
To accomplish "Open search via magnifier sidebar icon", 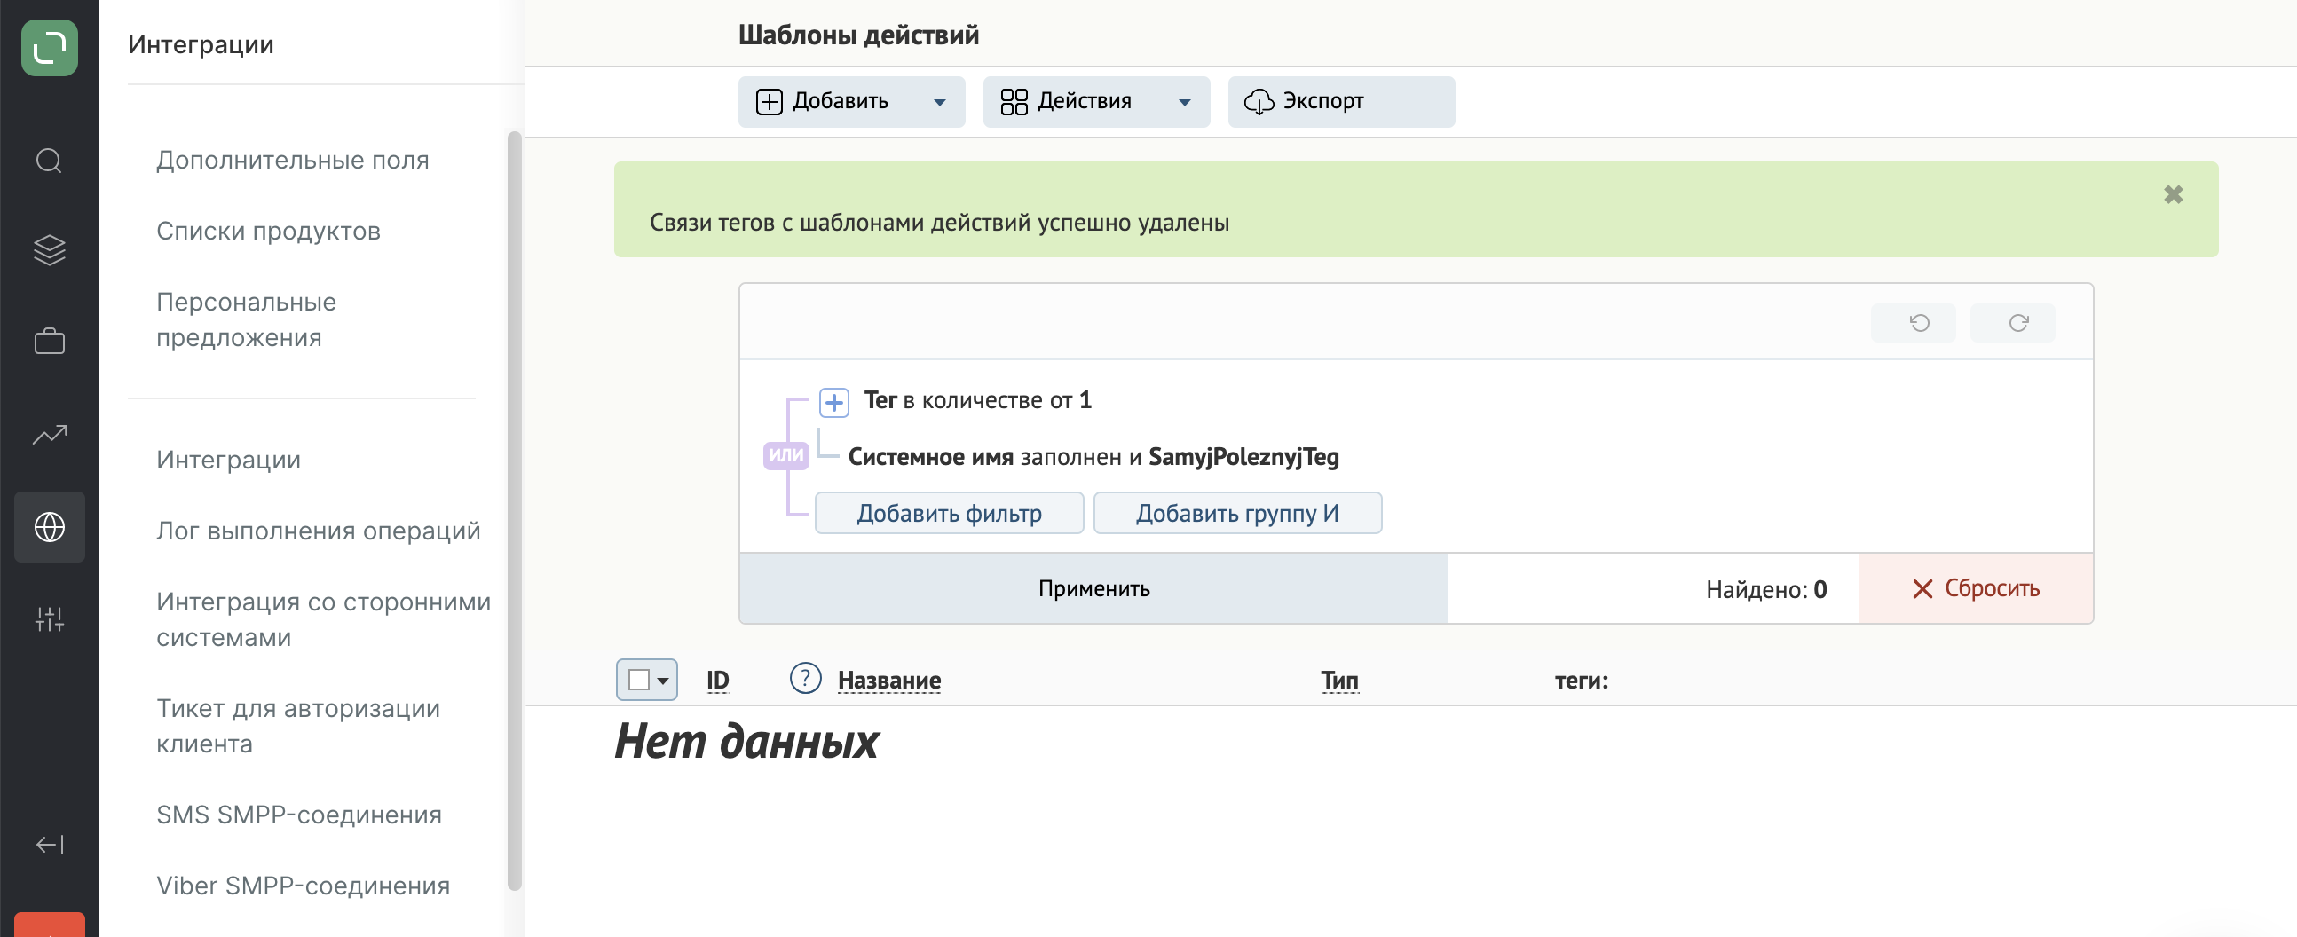I will pos(49,161).
